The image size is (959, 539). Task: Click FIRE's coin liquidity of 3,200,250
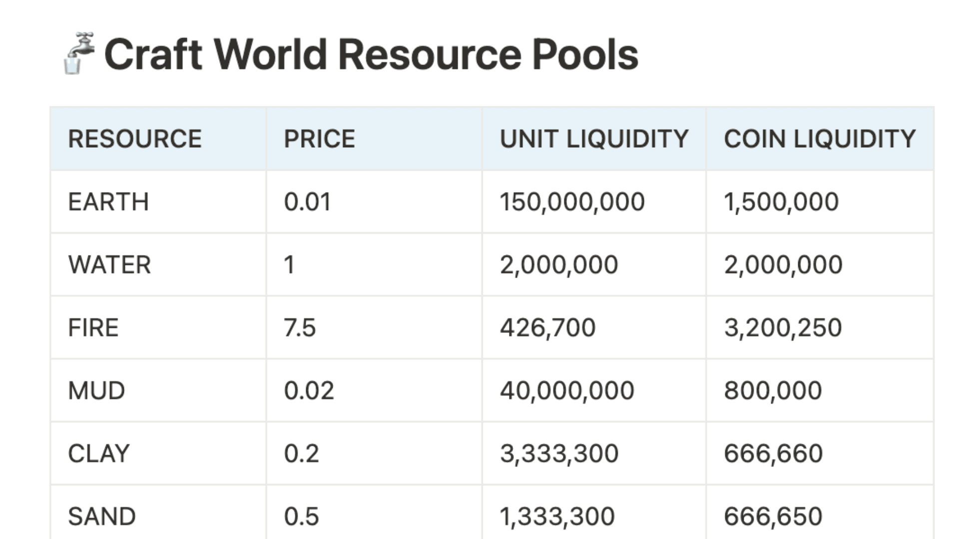pyautogui.click(x=783, y=327)
